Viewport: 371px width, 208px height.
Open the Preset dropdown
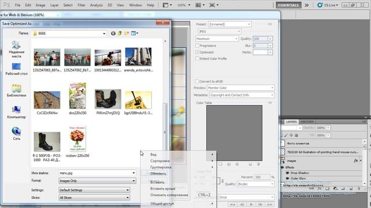(230, 24)
